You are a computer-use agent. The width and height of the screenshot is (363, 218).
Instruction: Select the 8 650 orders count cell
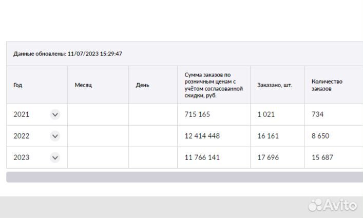coord(320,136)
